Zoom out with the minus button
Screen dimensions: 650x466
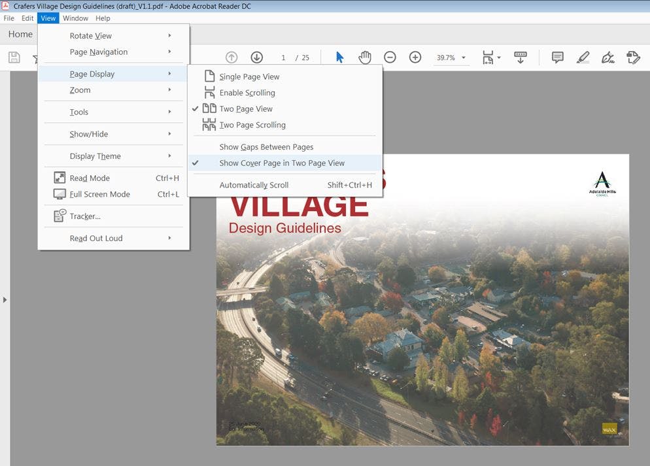tap(390, 58)
